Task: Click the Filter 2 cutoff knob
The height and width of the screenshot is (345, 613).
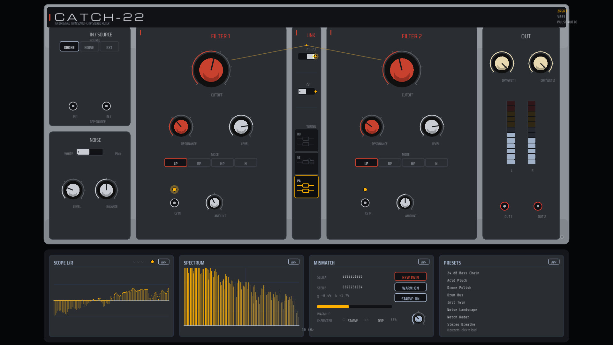Action: tap(402, 70)
